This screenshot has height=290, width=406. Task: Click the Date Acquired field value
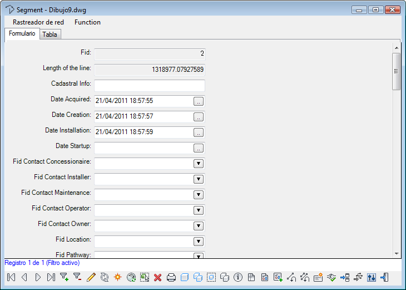click(124, 101)
